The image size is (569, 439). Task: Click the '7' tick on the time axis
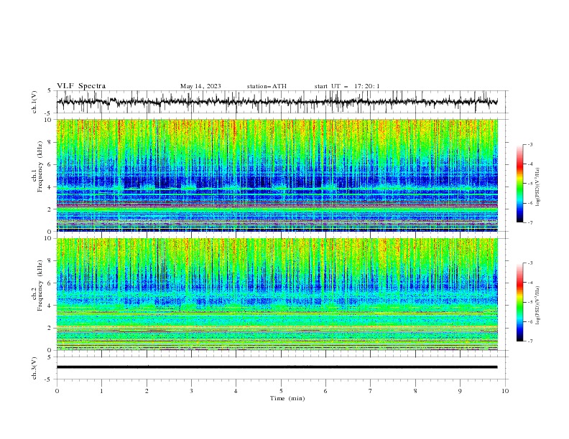[x=371, y=391]
